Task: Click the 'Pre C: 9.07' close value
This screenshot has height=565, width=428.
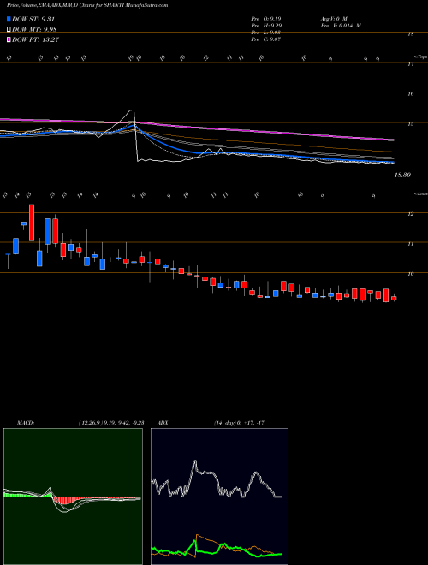Action: [266, 39]
